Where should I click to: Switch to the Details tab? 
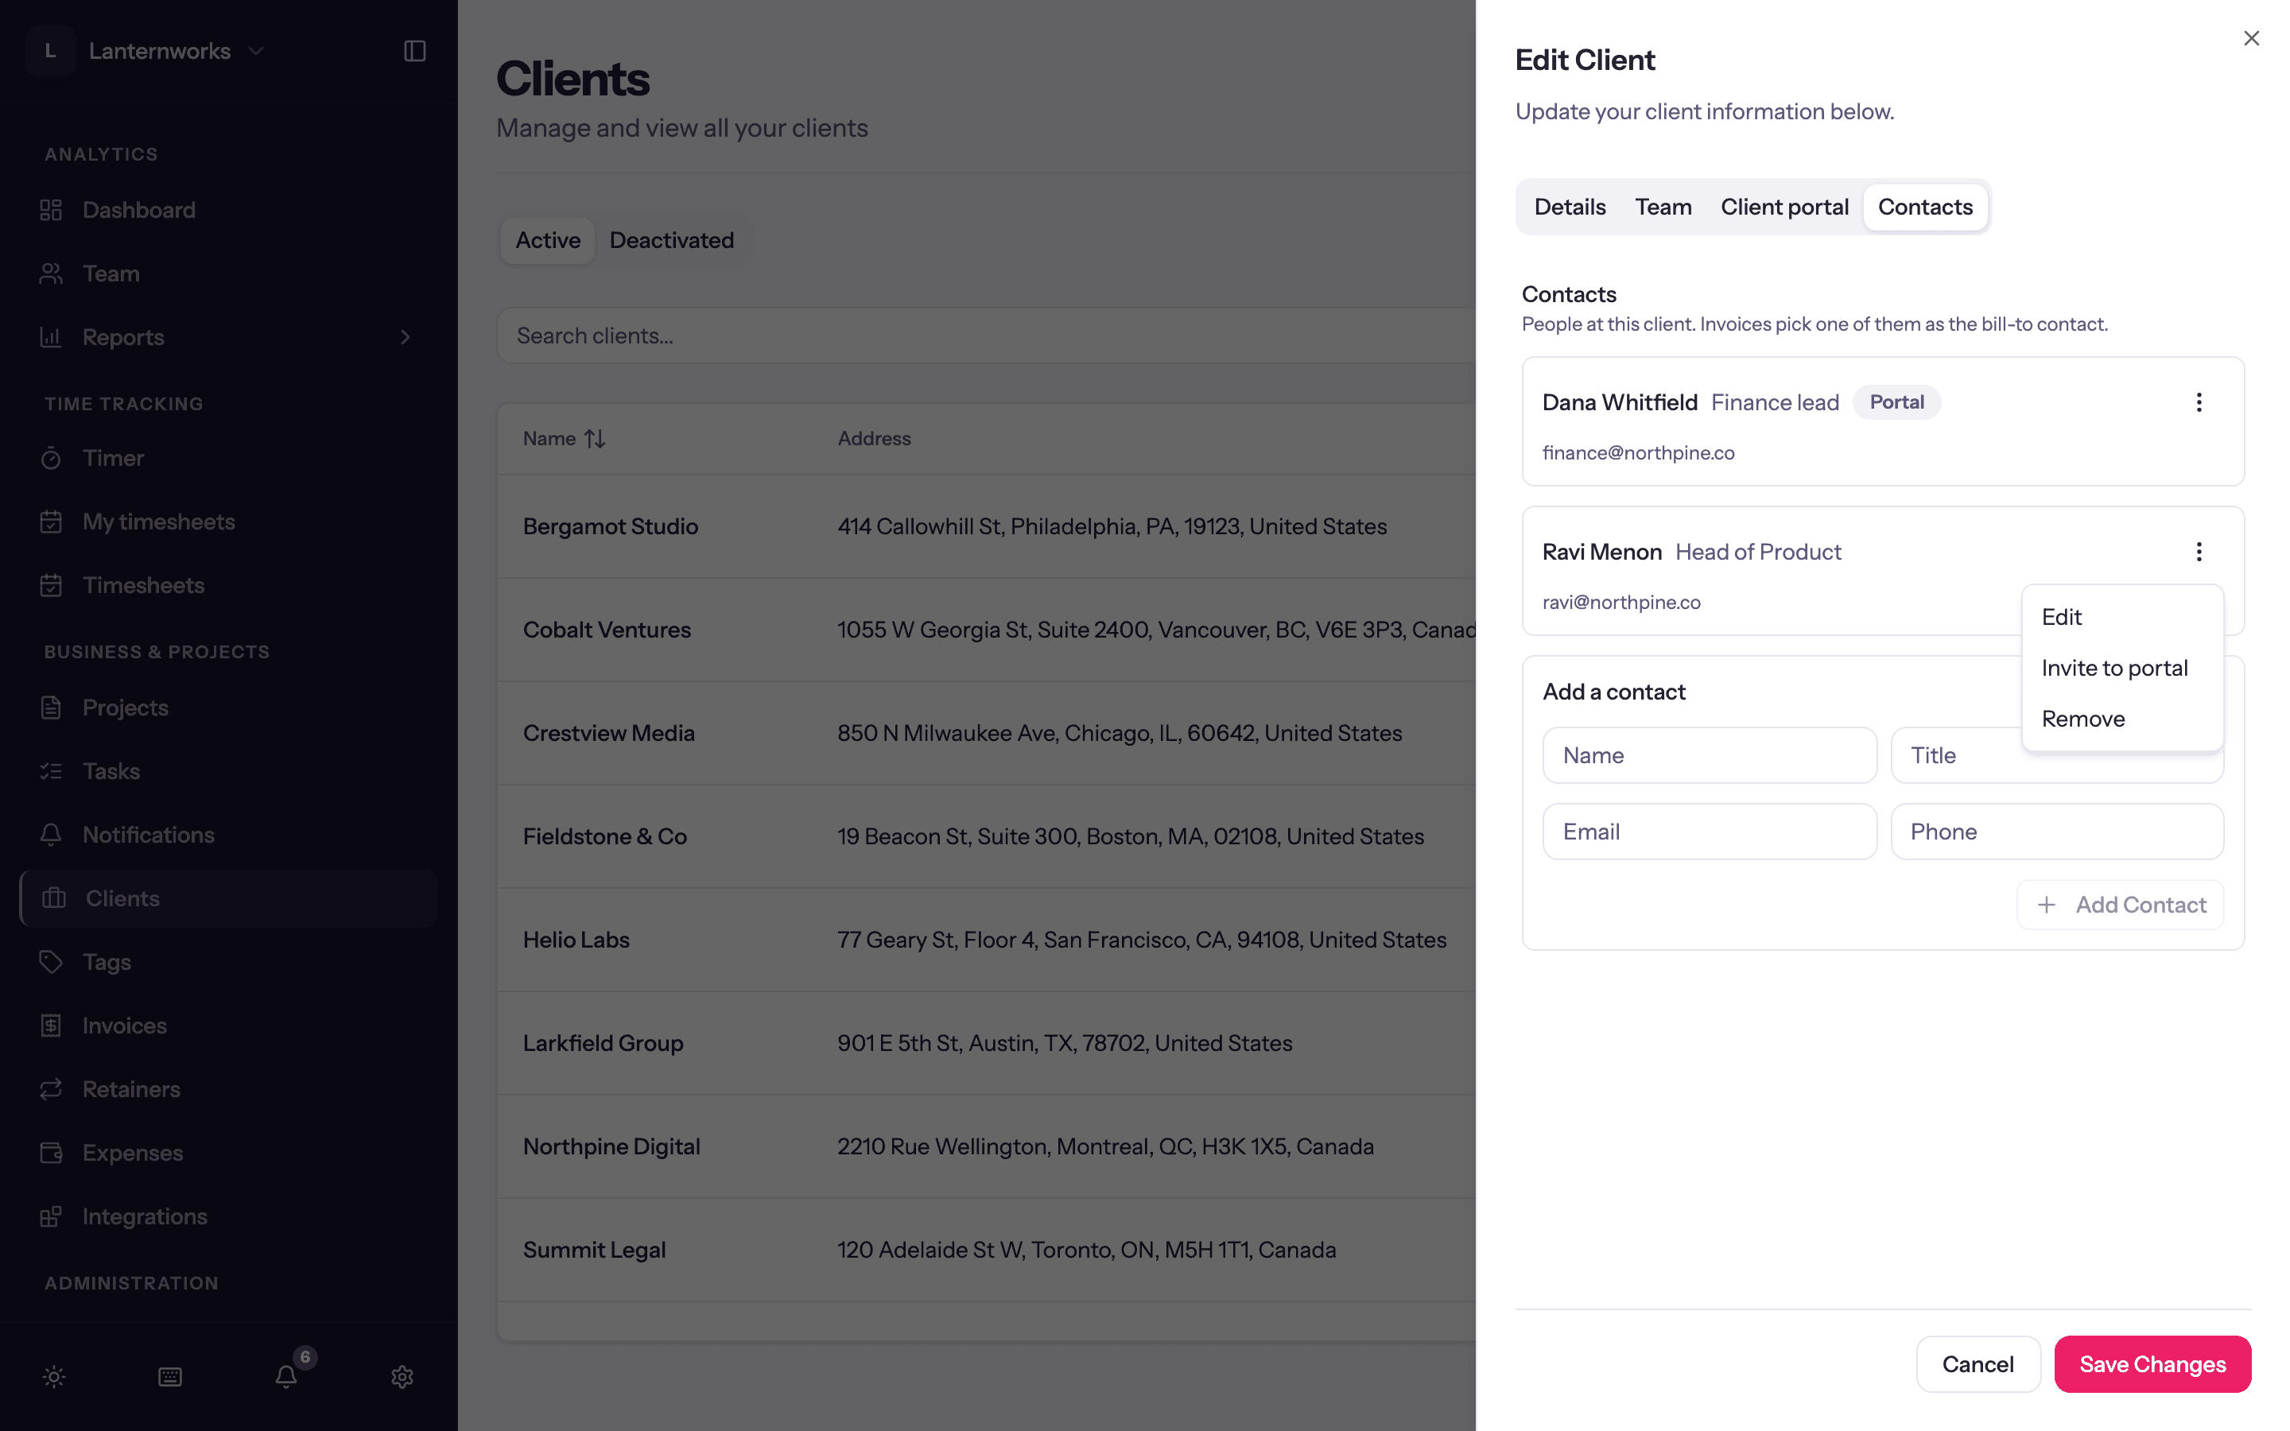pyautogui.click(x=1570, y=207)
